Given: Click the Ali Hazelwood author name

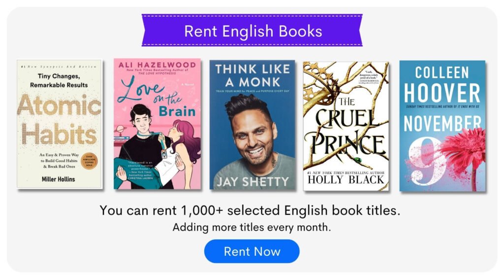Looking at the screenshot, I should point(157,65).
